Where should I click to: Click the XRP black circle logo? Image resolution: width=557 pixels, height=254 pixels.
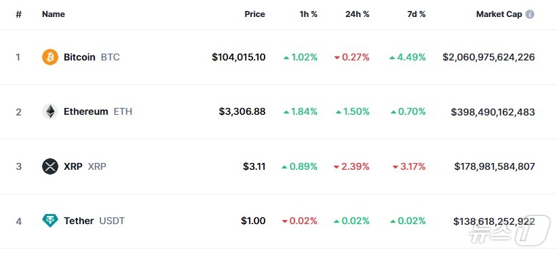[50, 166]
